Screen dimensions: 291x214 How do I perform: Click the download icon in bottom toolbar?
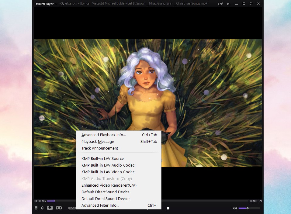click(50, 208)
